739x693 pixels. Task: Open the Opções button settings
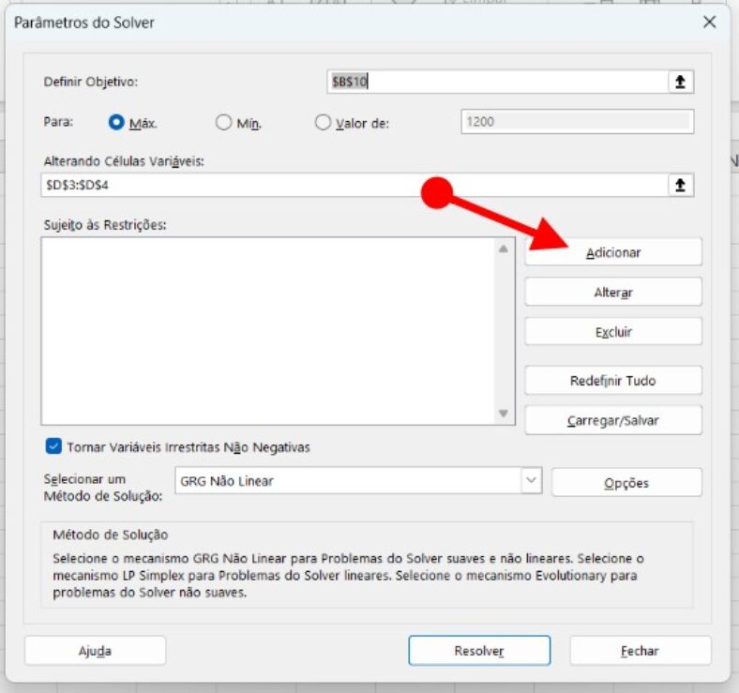(x=626, y=483)
